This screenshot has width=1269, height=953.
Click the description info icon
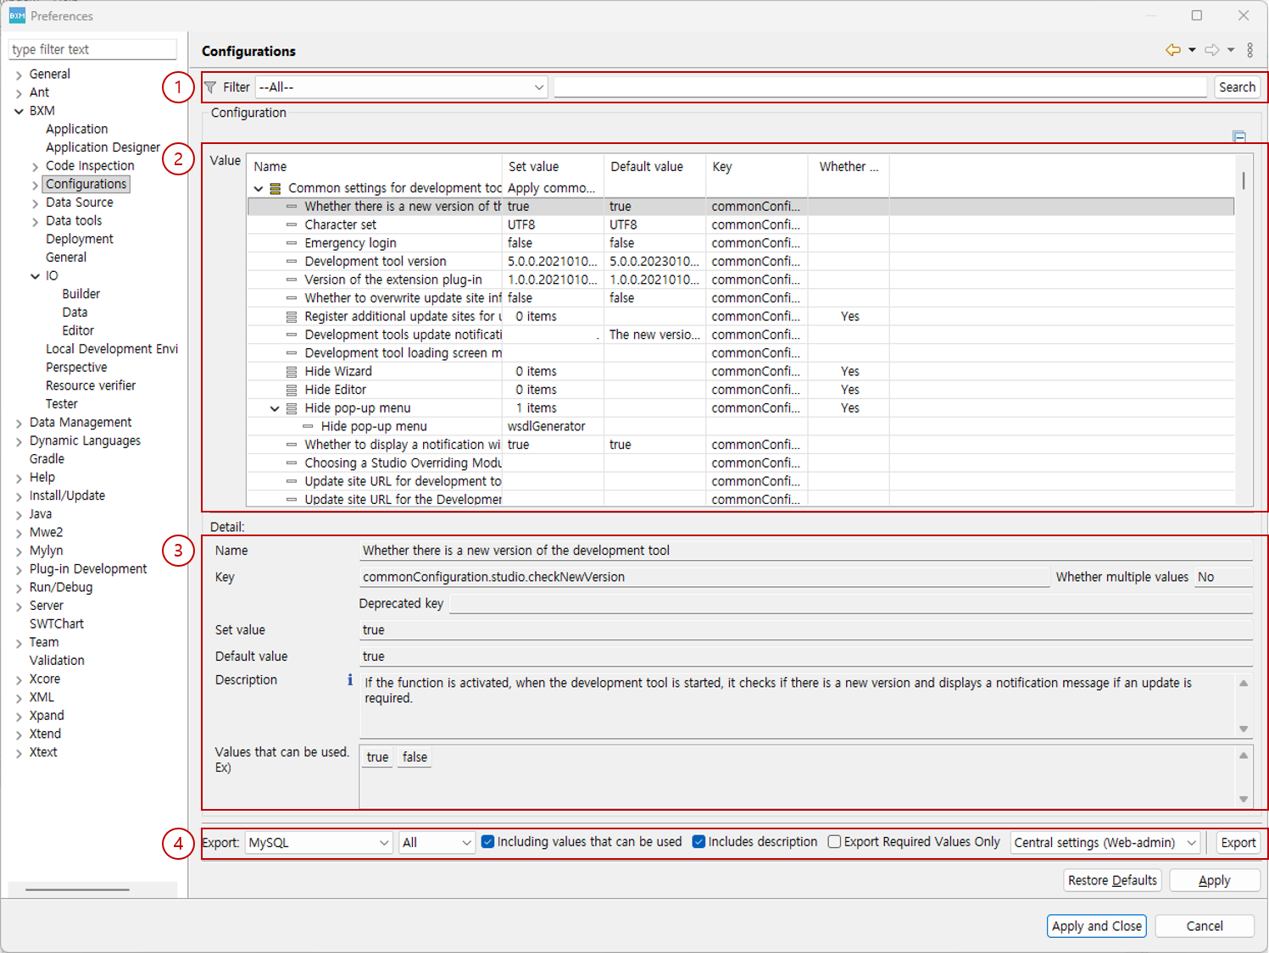[350, 680]
